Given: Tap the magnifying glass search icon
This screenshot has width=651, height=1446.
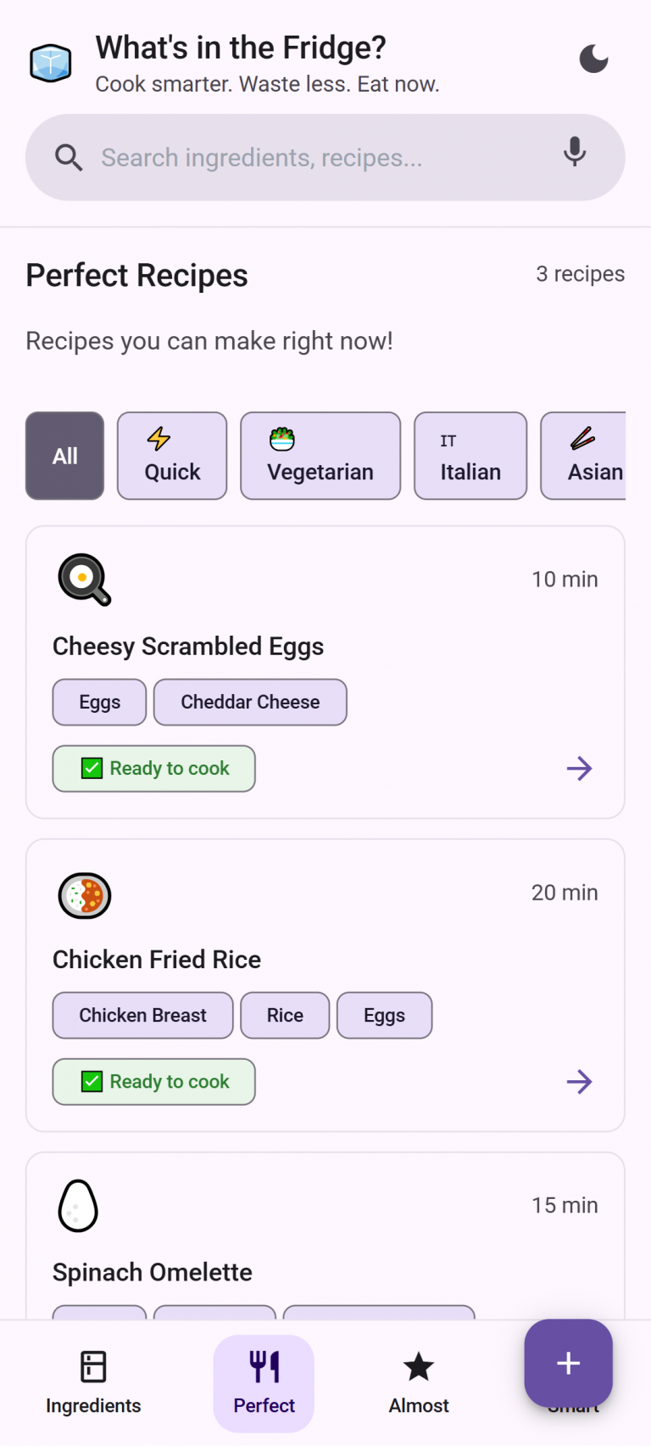Looking at the screenshot, I should 69,158.
